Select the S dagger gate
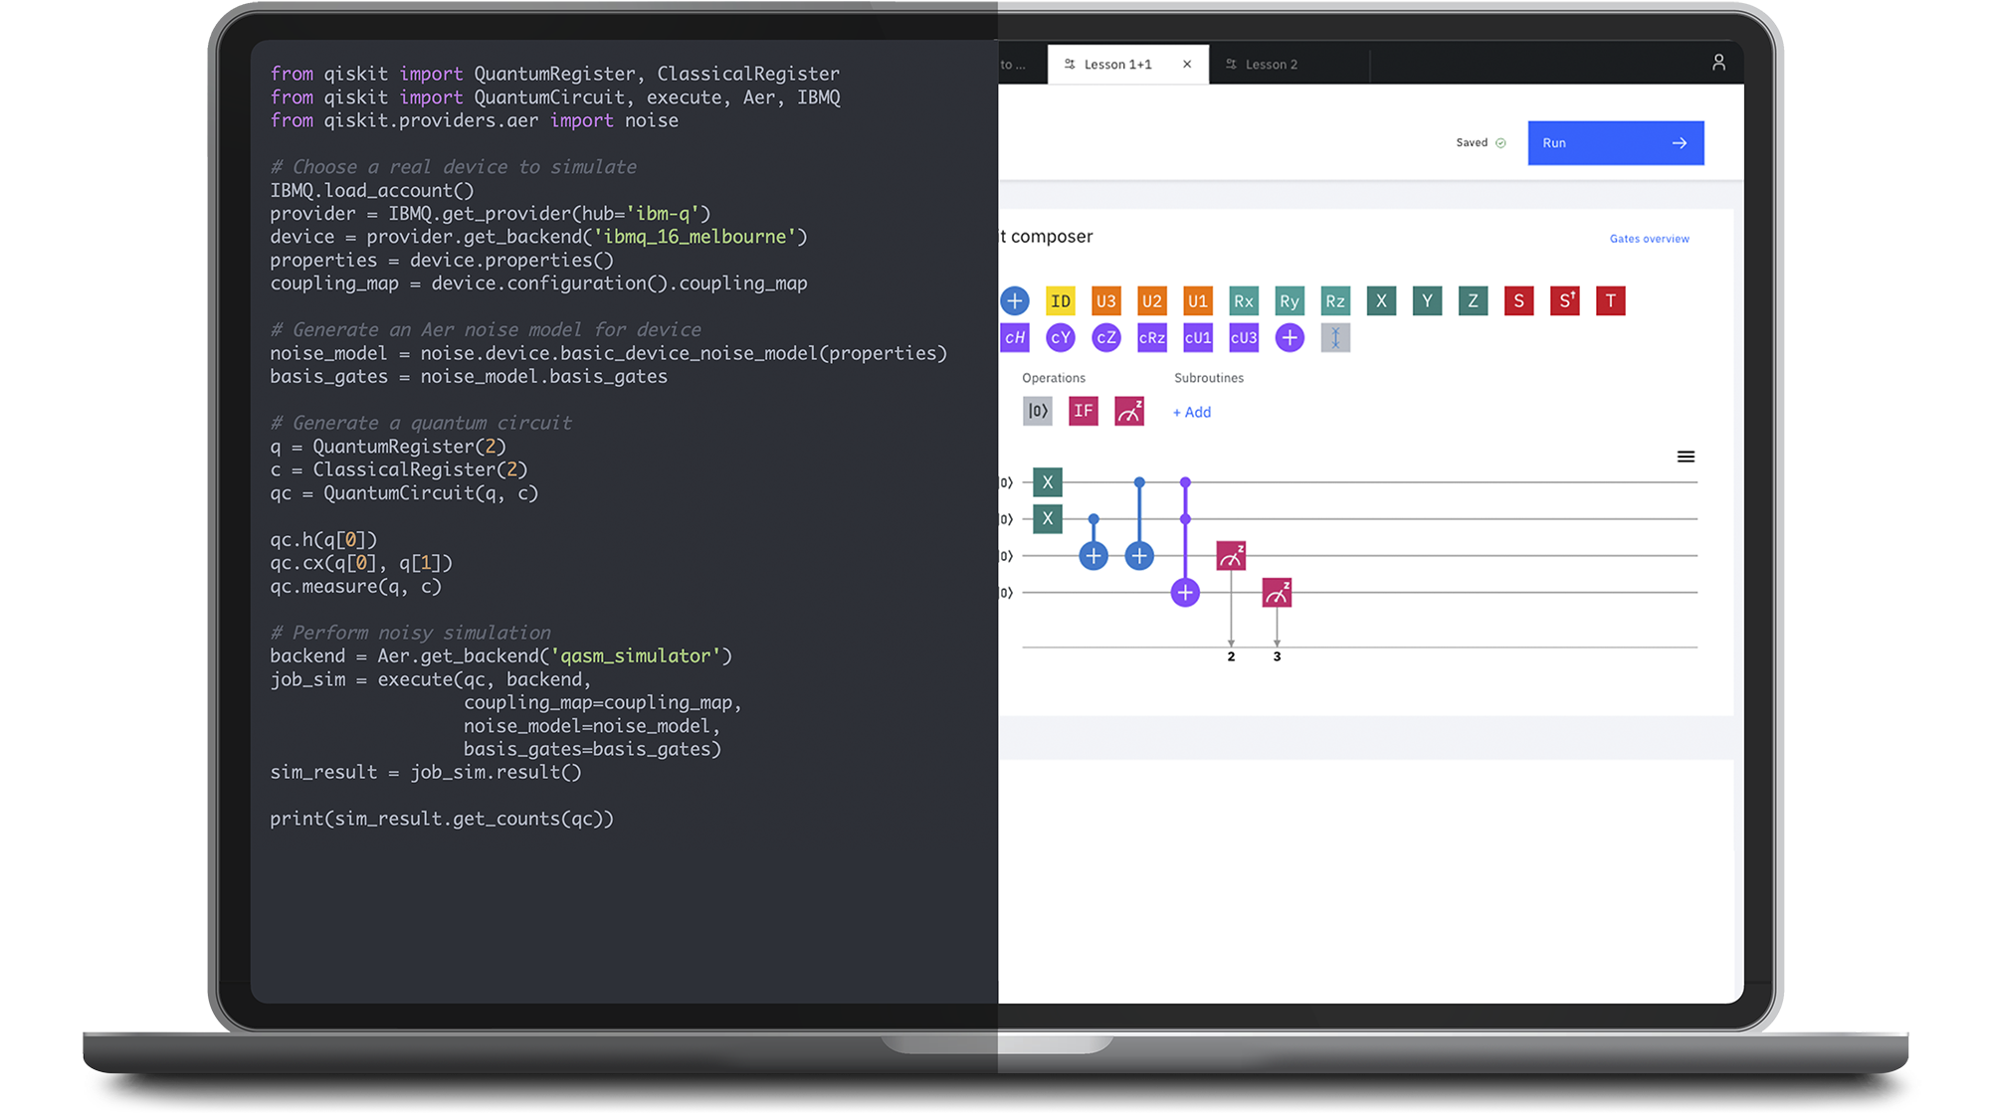This screenshot has width=1991, height=1113. 1564,301
